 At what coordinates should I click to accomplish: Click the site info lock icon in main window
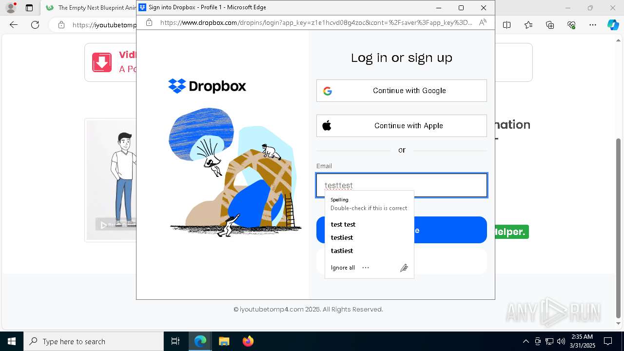pos(61,25)
